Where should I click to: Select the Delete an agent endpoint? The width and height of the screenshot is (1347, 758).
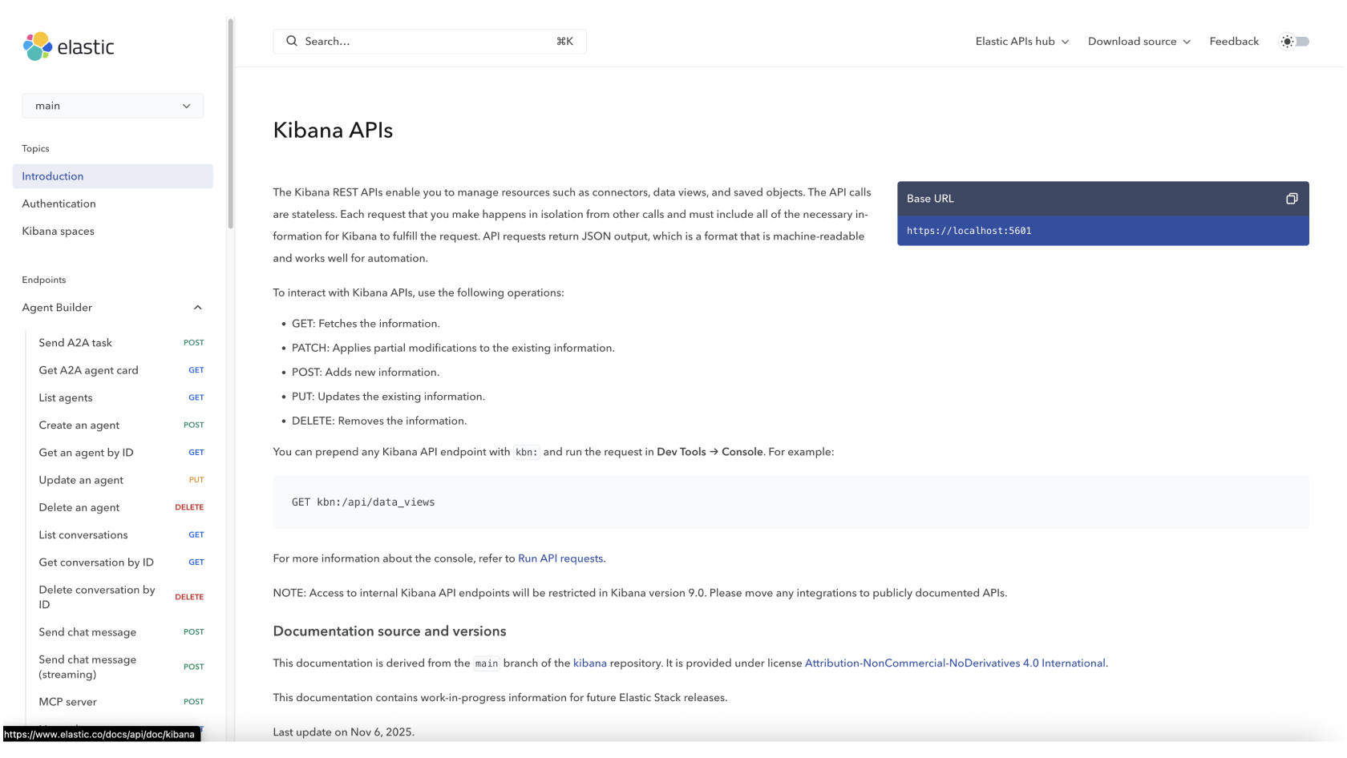(x=79, y=507)
